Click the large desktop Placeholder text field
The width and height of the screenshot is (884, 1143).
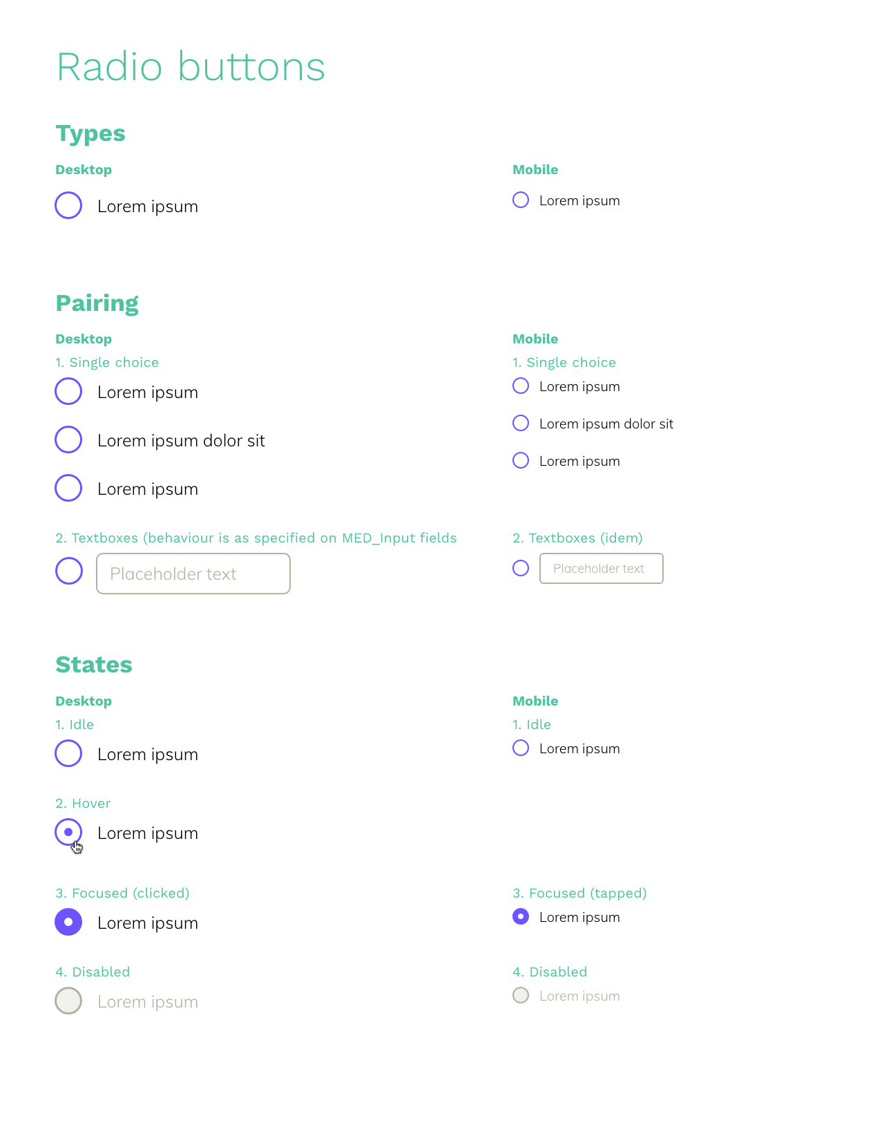click(193, 574)
